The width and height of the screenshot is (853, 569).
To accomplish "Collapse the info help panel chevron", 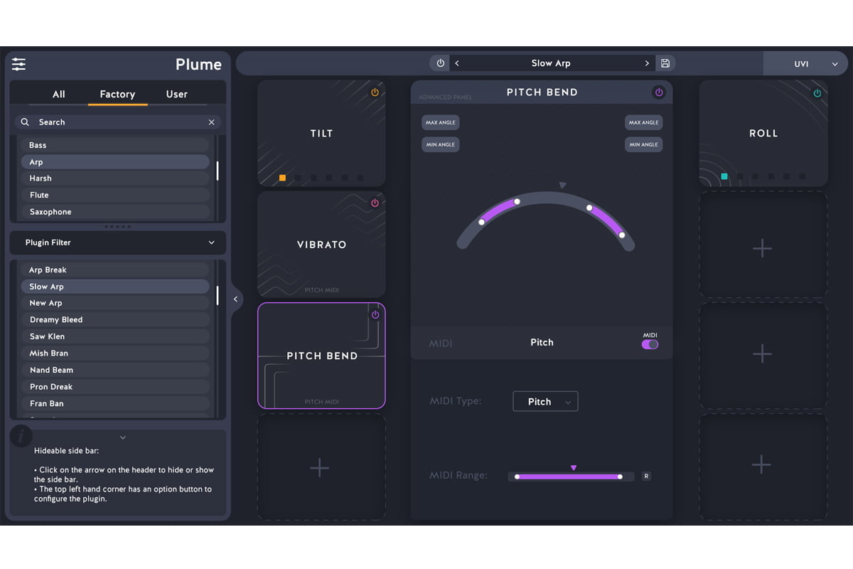I will tap(123, 437).
